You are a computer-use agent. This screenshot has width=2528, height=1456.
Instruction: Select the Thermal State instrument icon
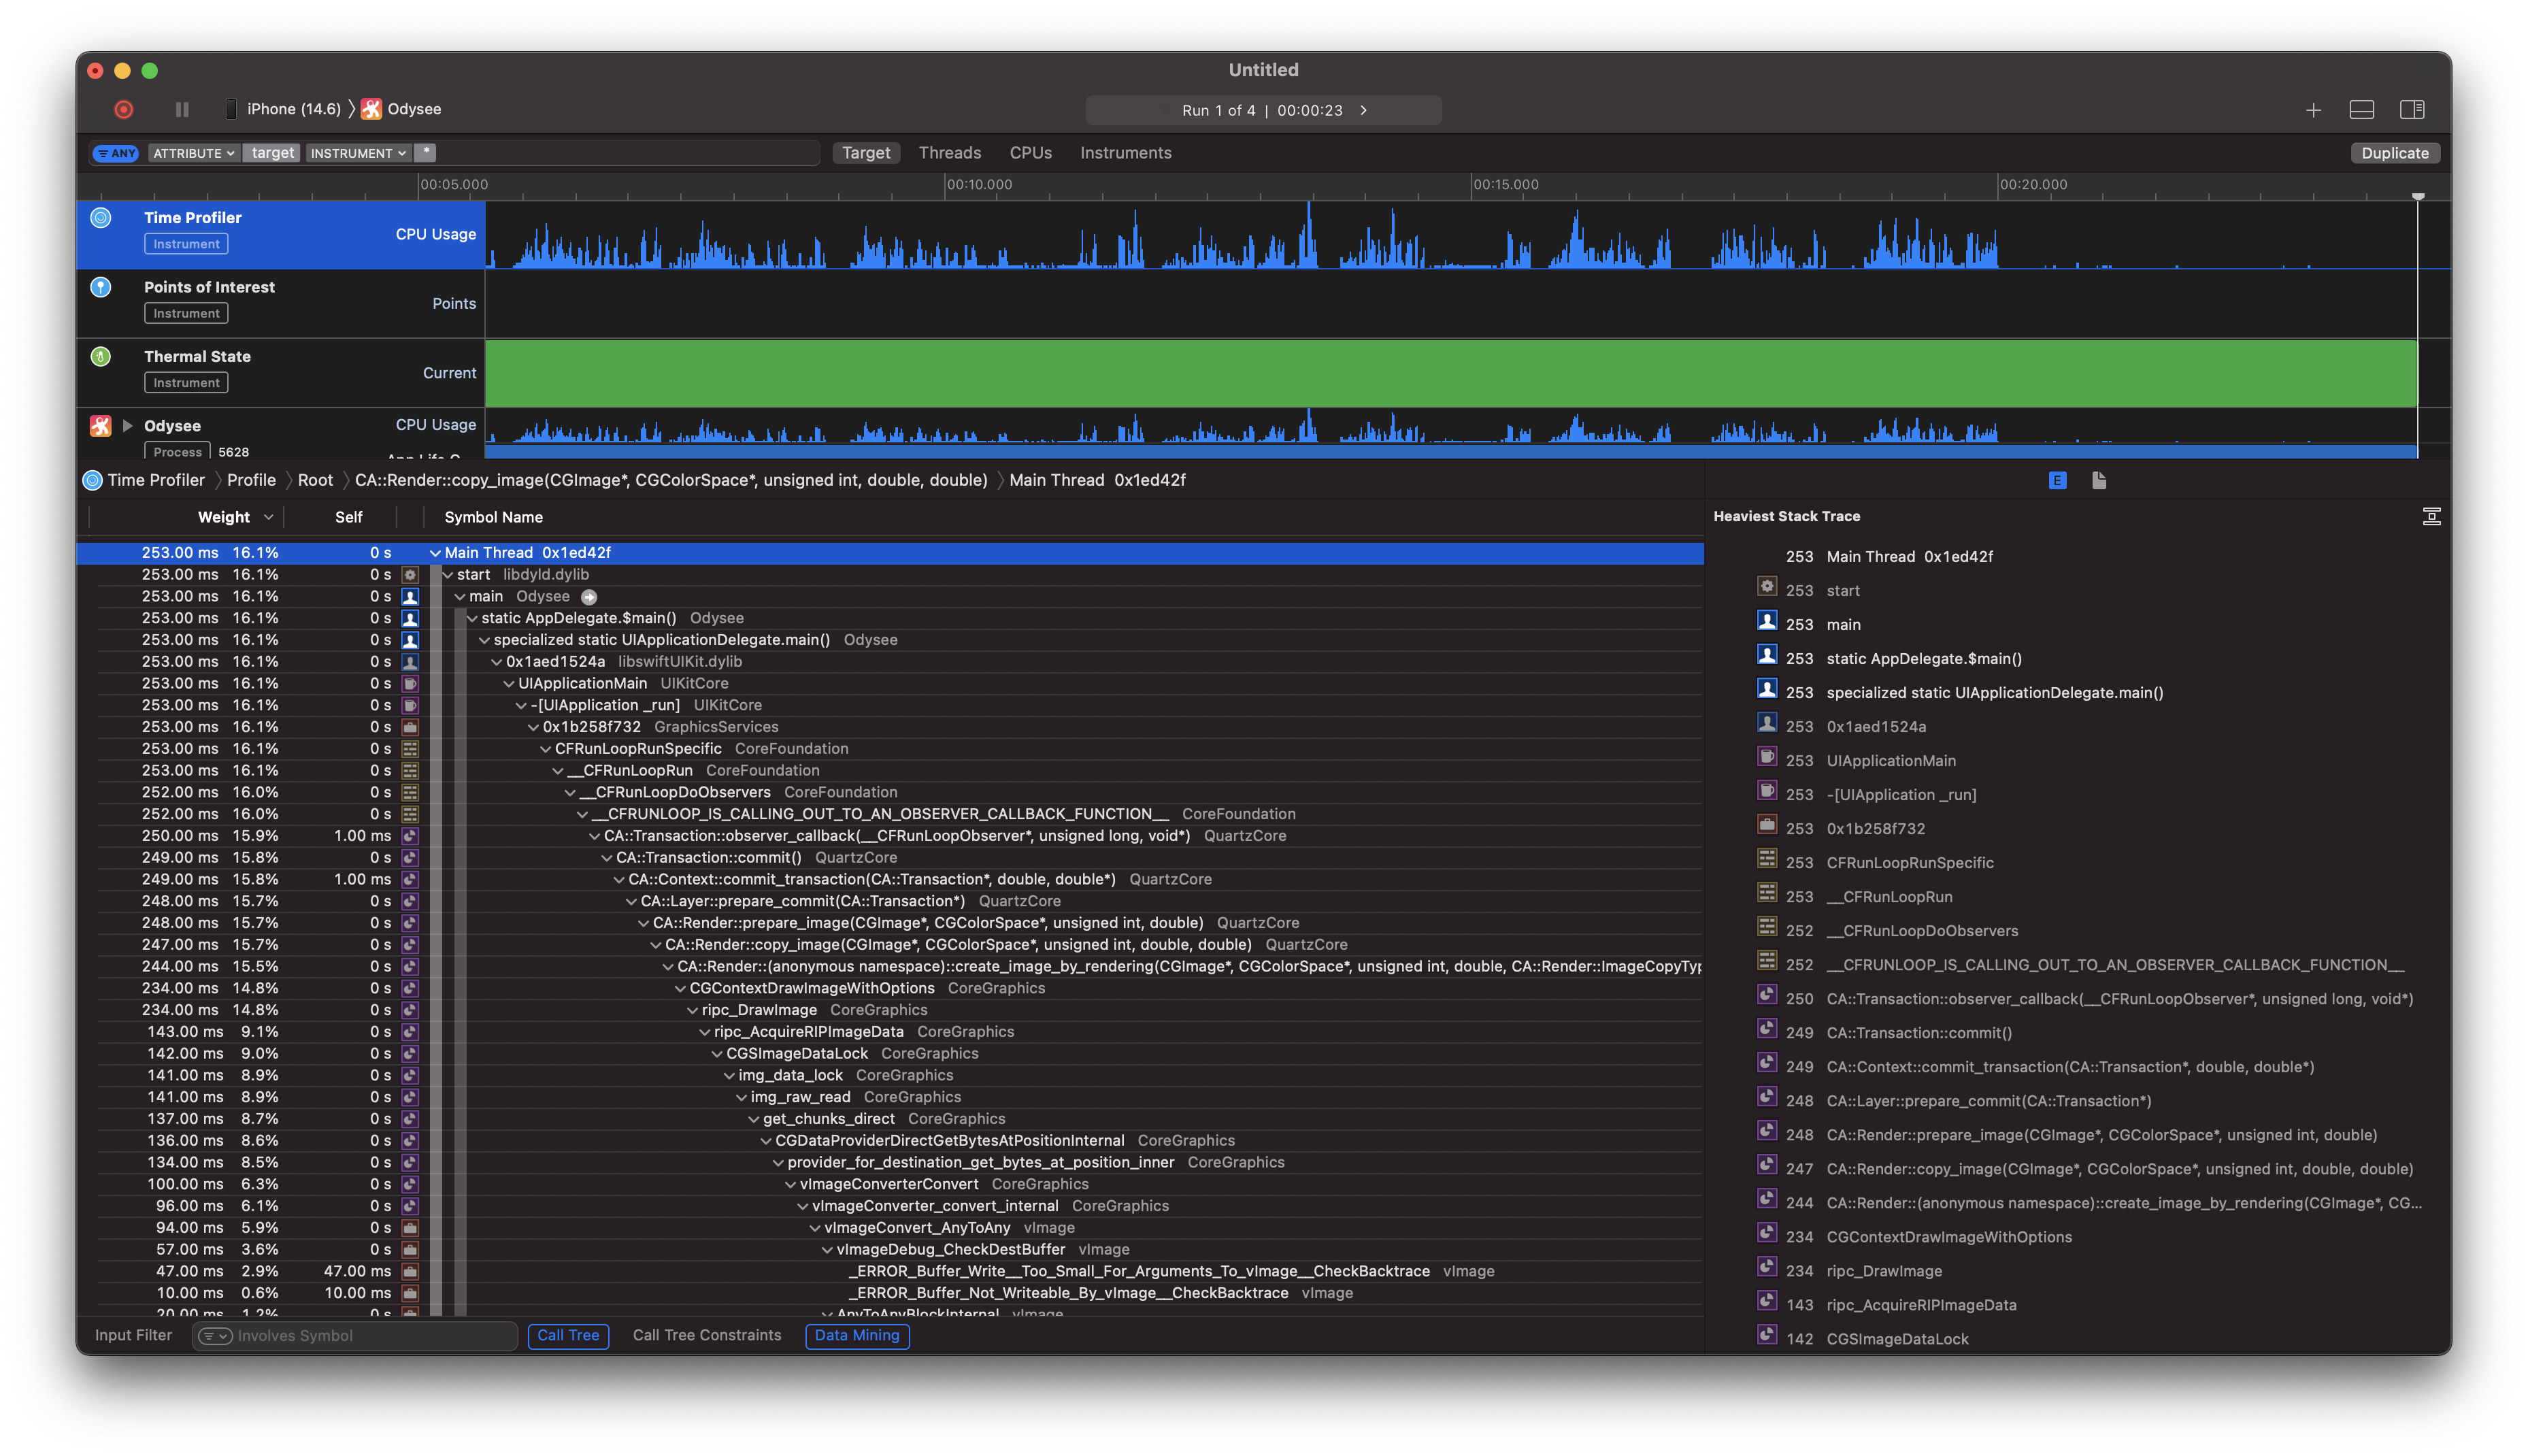[101, 357]
